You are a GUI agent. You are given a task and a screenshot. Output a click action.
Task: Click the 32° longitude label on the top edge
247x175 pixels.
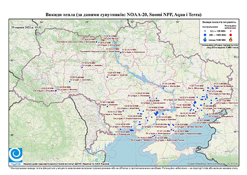tap(132, 22)
